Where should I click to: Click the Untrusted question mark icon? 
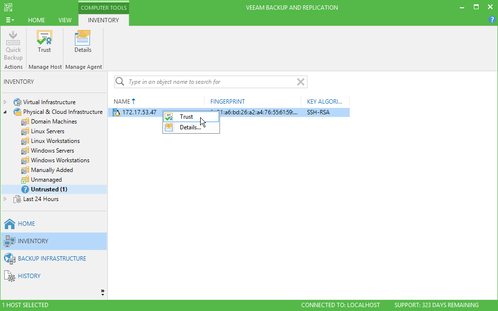[25, 189]
